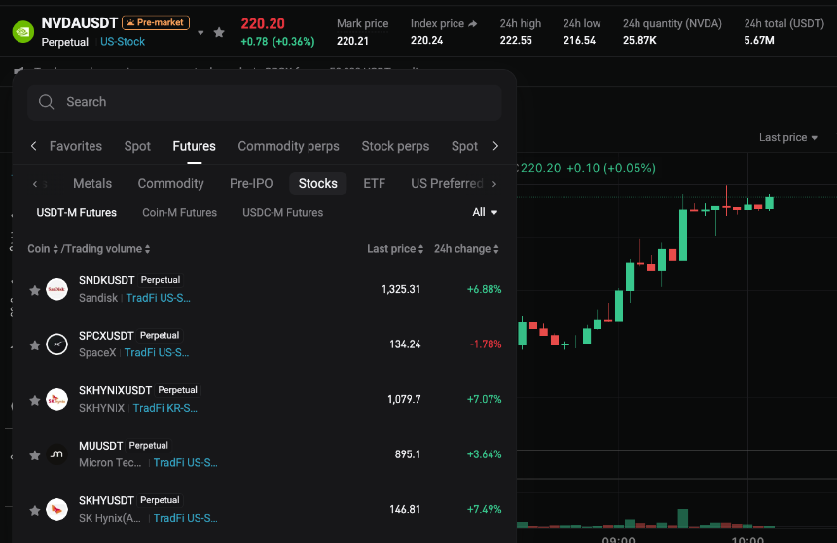Sort the list by 24h change
The width and height of the screenshot is (837, 543).
coord(466,249)
